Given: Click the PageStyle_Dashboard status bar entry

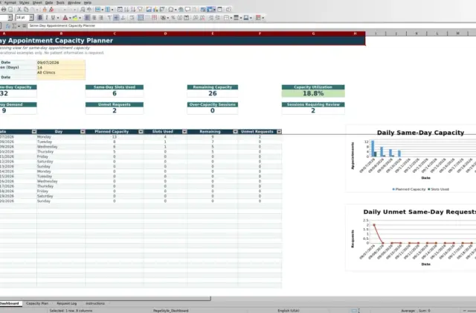Looking at the screenshot, I should [x=170, y=311].
